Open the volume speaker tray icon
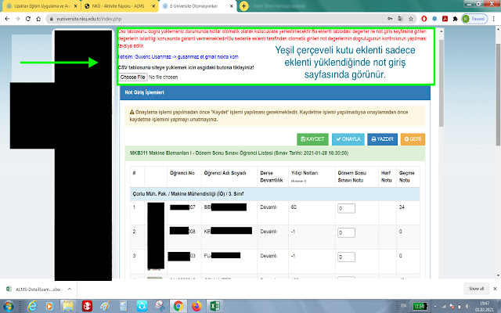501x313 pixels. pos(467,306)
